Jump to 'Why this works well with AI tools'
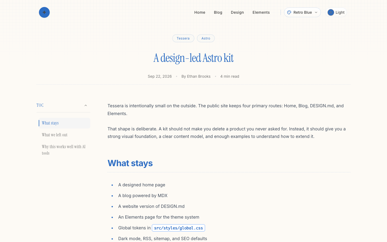The image size is (387, 242). coord(64,150)
